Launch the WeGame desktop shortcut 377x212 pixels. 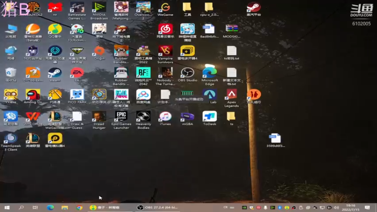coord(165,9)
